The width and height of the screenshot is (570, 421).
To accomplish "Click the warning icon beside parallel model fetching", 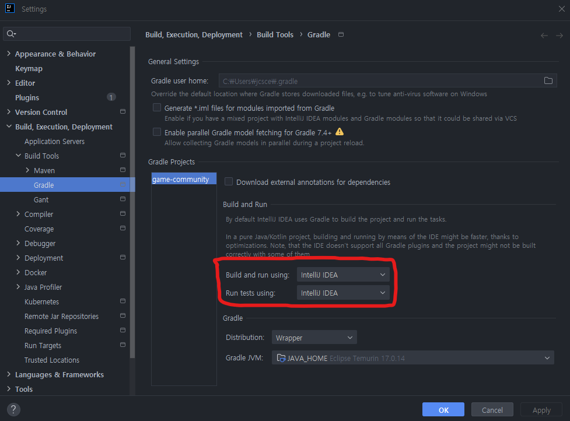I will [x=339, y=132].
